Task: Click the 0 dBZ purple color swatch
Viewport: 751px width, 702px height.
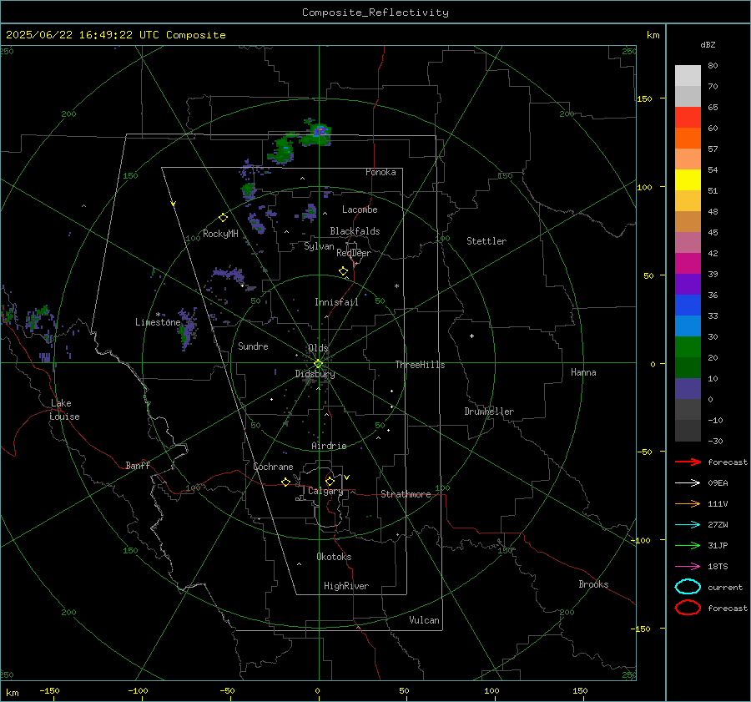Action: coord(688,389)
